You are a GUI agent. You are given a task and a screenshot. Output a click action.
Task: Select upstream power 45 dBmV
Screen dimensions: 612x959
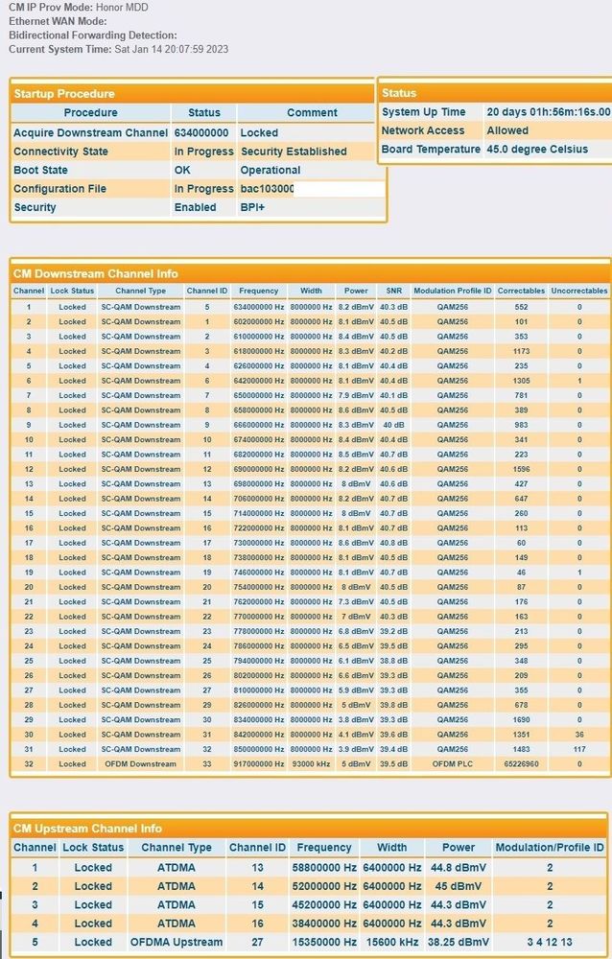click(459, 886)
